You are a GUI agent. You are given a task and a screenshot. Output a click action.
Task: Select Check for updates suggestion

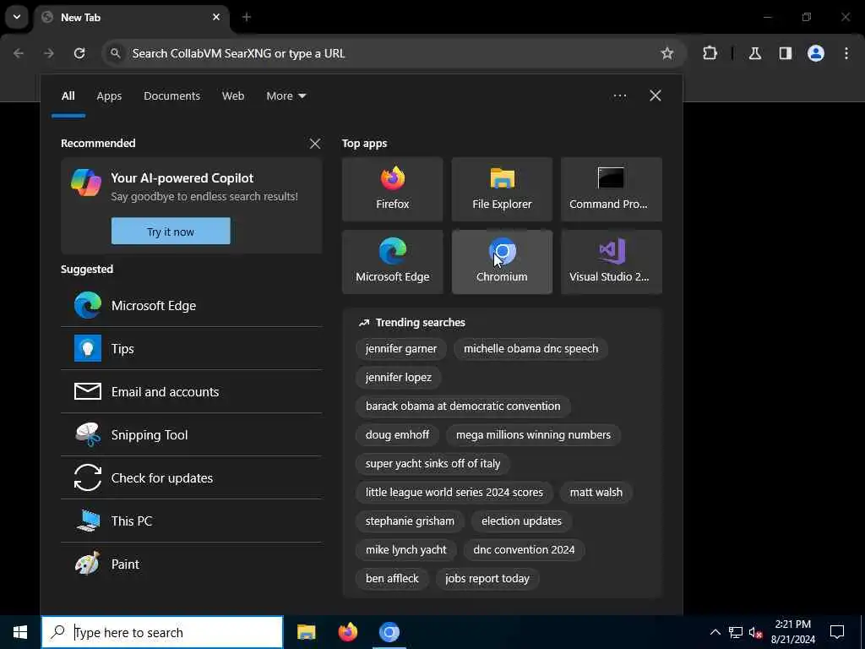click(192, 477)
